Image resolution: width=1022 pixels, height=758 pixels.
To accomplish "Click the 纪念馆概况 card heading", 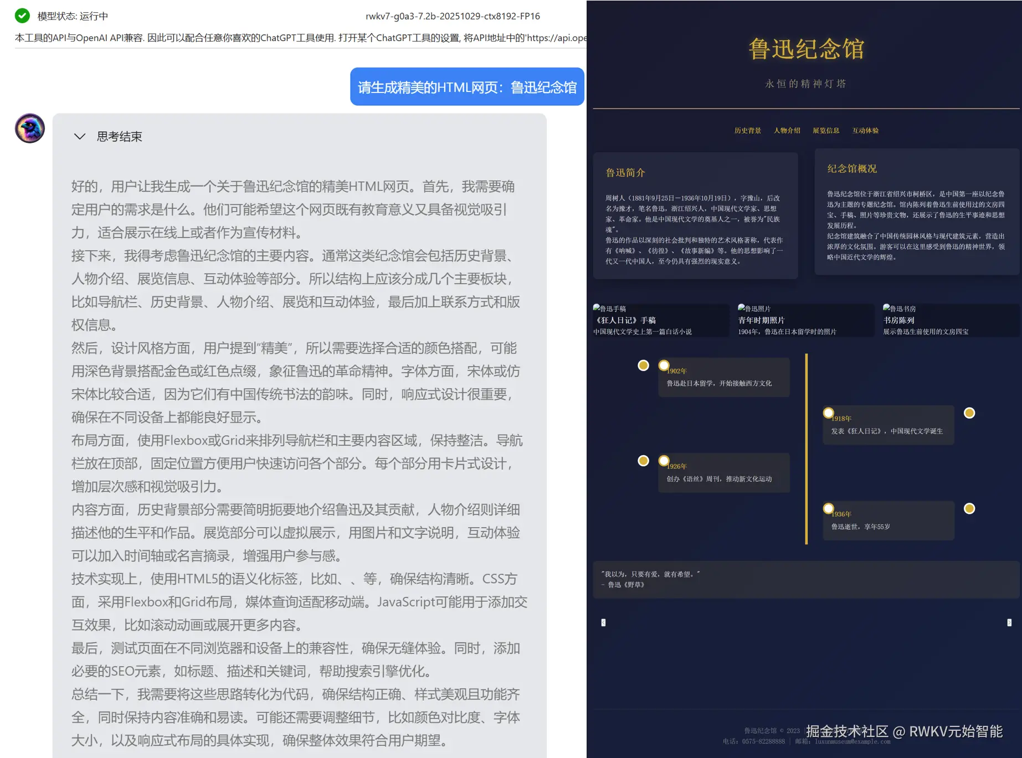I will pyautogui.click(x=852, y=169).
